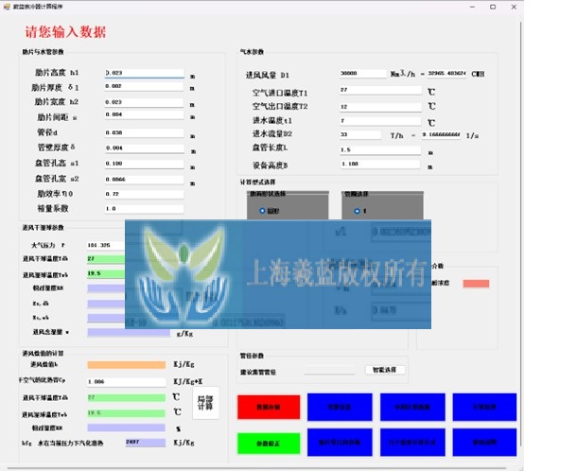Click the 进水流量D2 T/h field
This screenshot has height=471, width=577.
(x=360, y=134)
